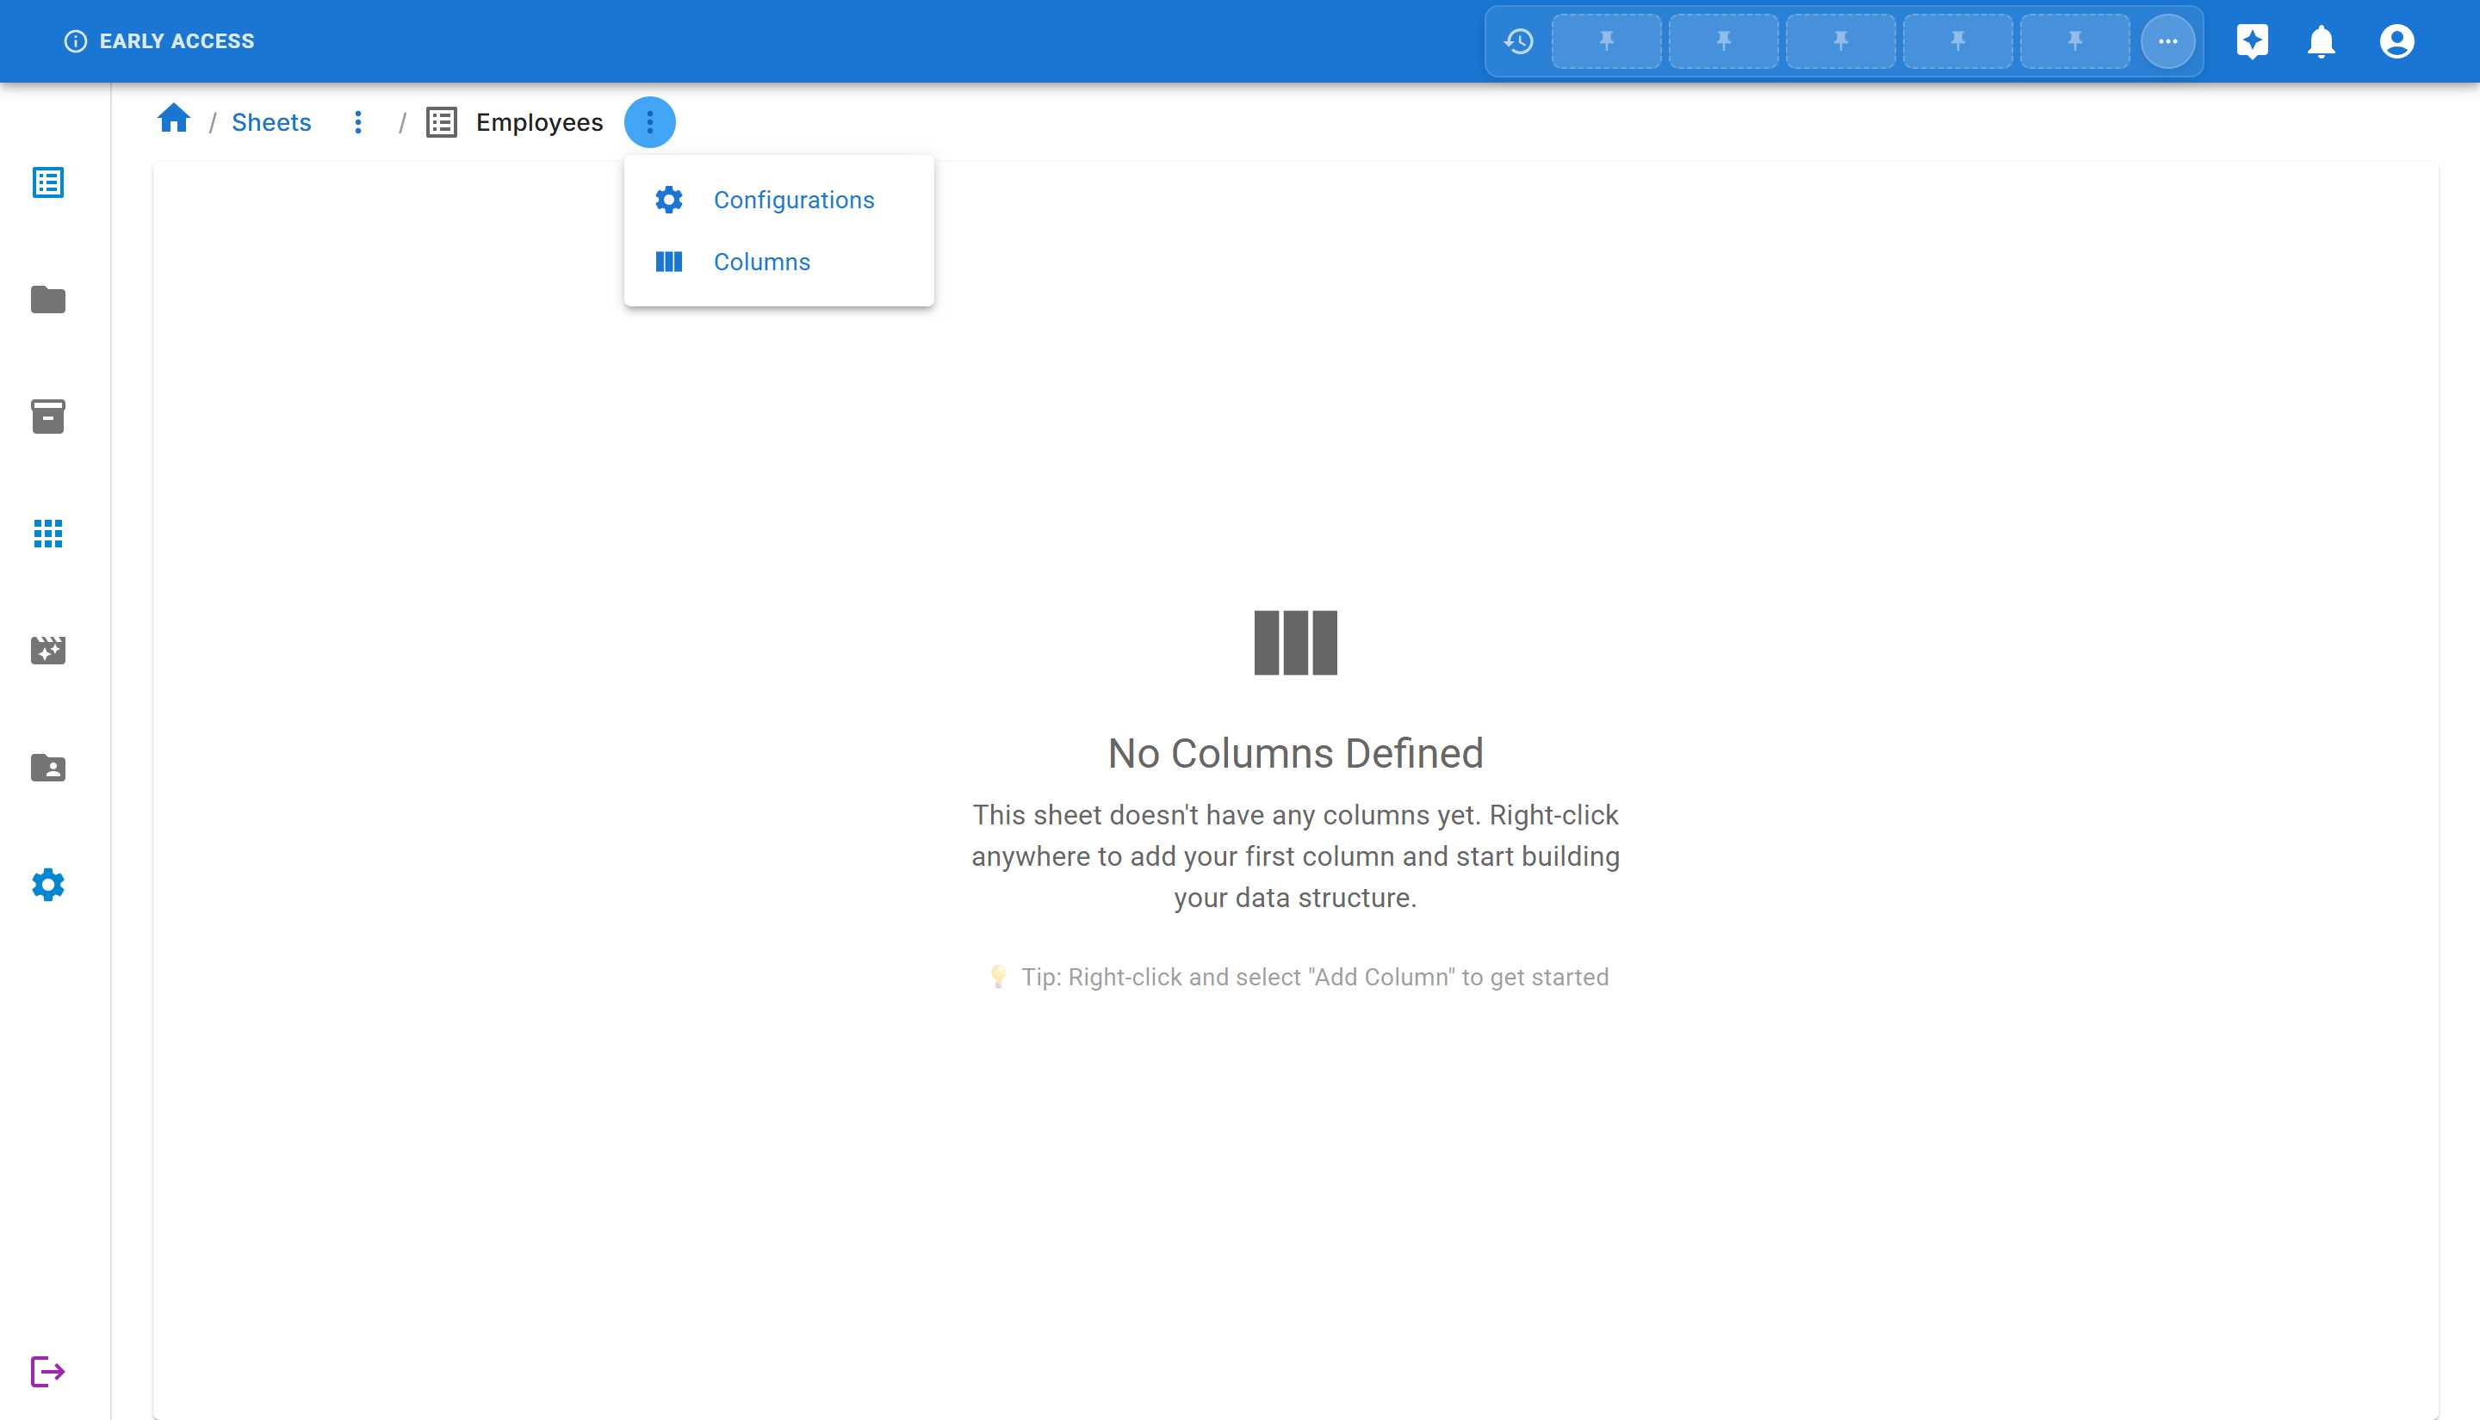This screenshot has width=2480, height=1420.
Task: Click the first empty pin slot
Action: (x=1606, y=41)
